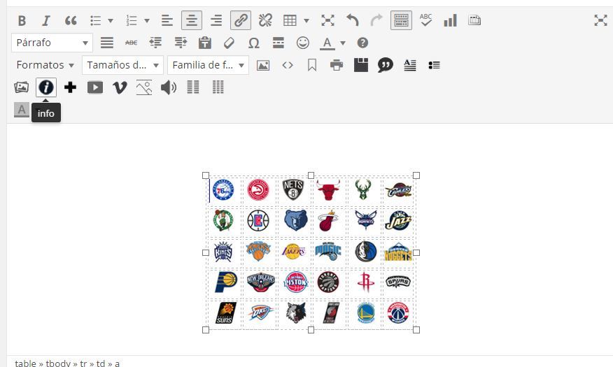Click the styled list icon after drop cap

[434, 65]
